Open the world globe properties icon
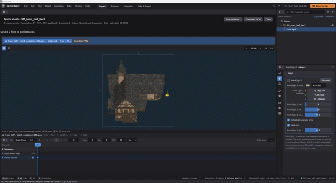 [280, 96]
